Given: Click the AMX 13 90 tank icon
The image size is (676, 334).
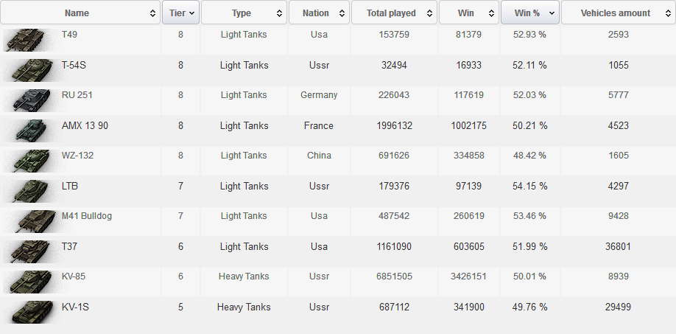Looking at the screenshot, I should coord(28,130).
